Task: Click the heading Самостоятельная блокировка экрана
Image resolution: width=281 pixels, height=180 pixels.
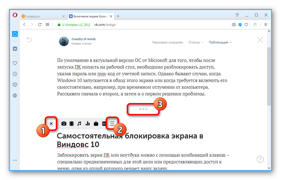Action: click(x=130, y=140)
